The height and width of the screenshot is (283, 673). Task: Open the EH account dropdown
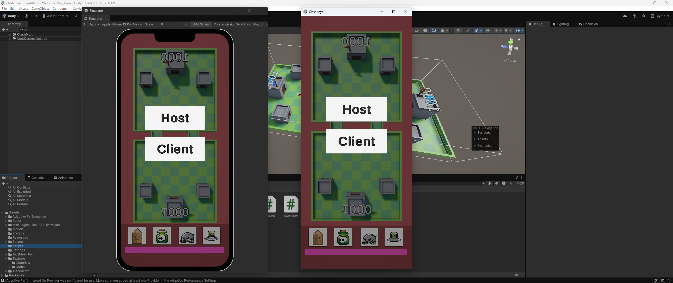coord(31,16)
